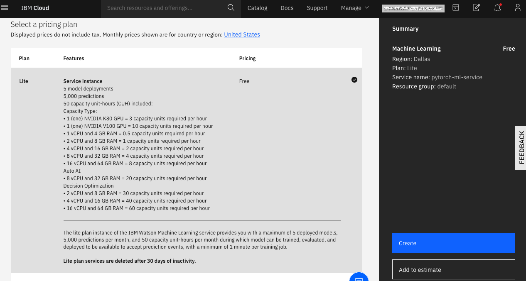Click the Summary panel heading
Screen dimensions: 526x281
tap(405, 29)
